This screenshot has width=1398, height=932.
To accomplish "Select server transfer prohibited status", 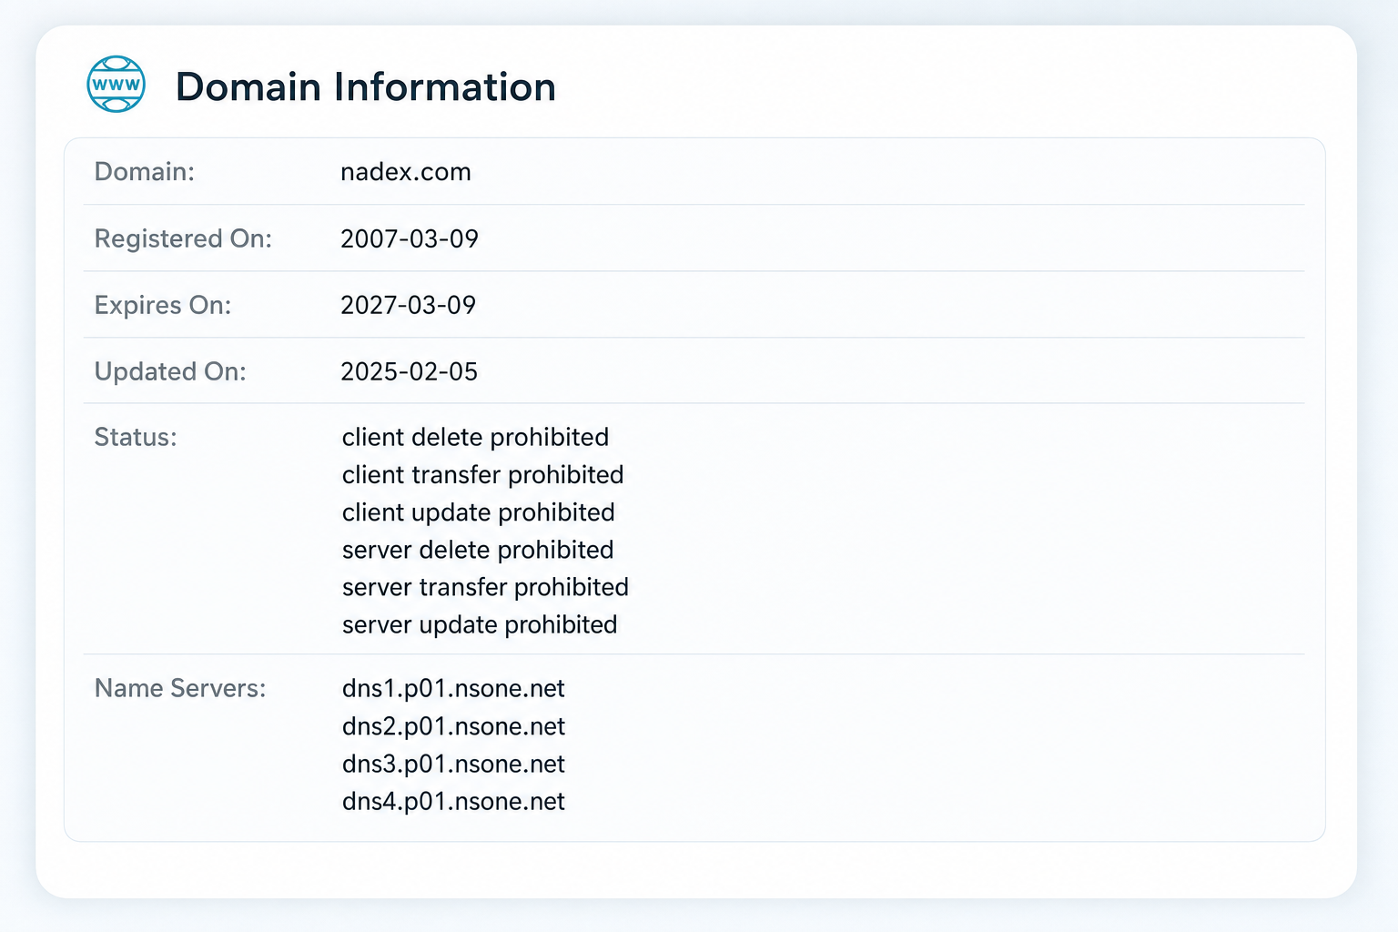I will [485, 587].
